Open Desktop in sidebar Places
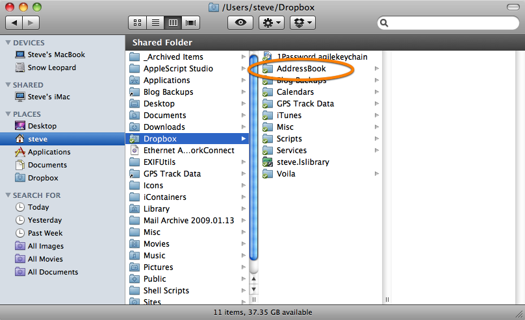The width and height of the screenshot is (525, 320). click(42, 126)
